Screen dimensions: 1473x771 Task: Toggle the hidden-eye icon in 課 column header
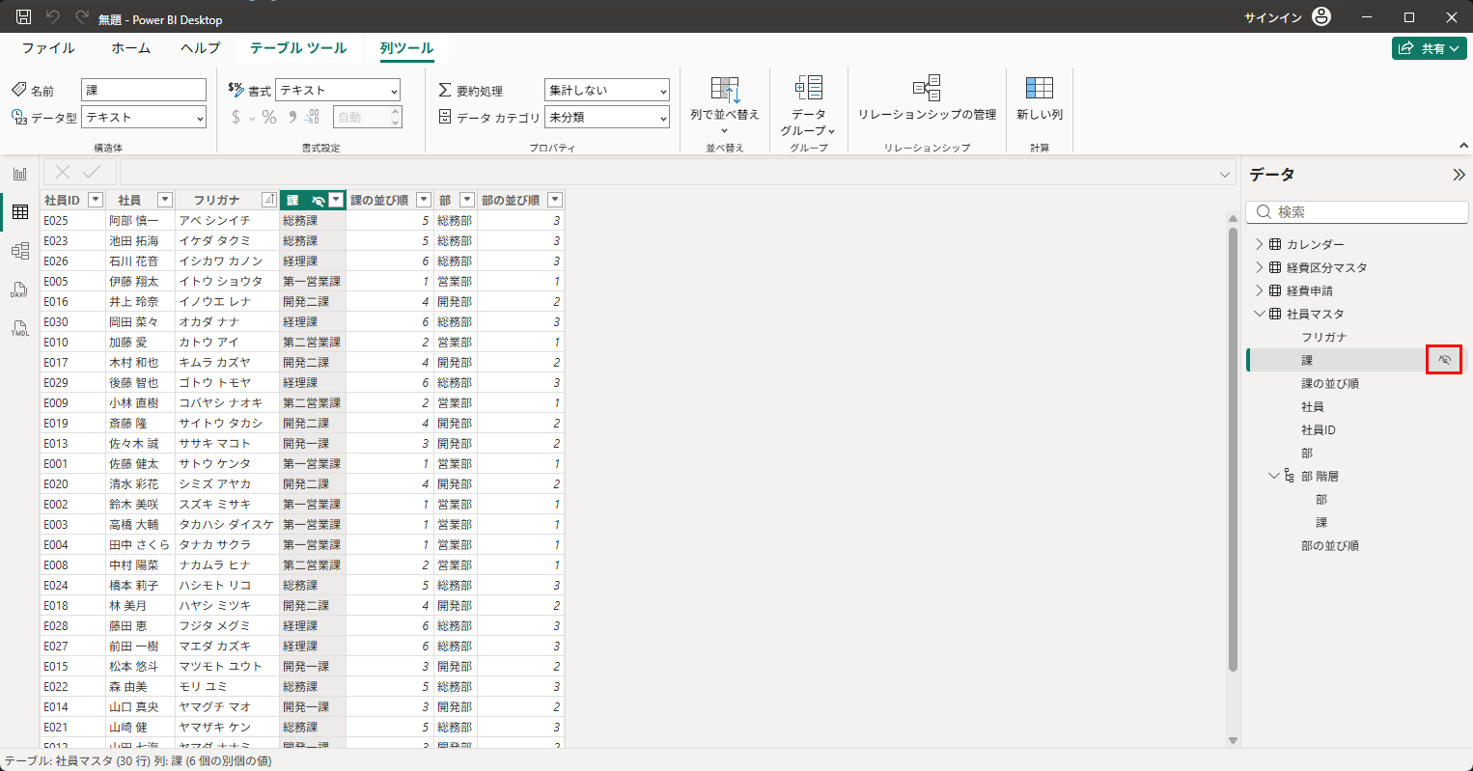[318, 201]
